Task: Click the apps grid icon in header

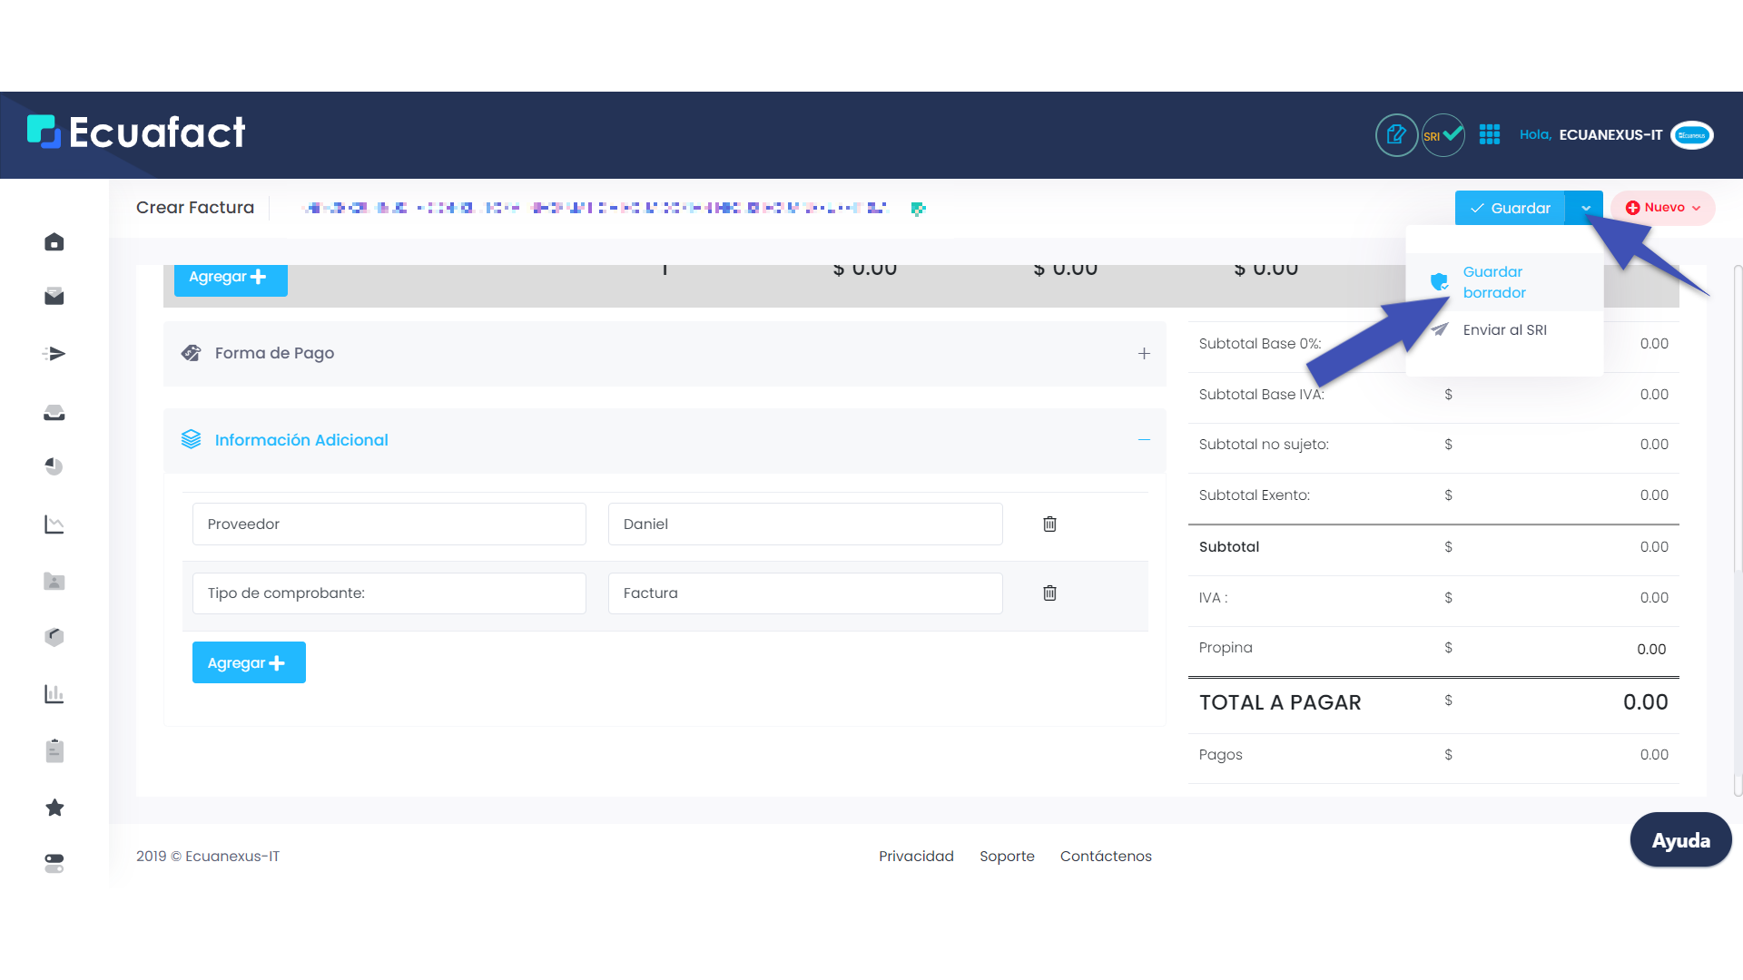Action: tap(1490, 134)
